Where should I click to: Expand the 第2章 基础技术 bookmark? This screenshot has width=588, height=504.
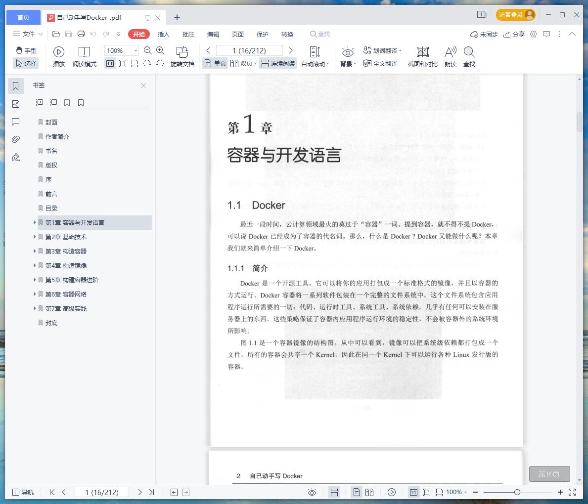point(35,237)
